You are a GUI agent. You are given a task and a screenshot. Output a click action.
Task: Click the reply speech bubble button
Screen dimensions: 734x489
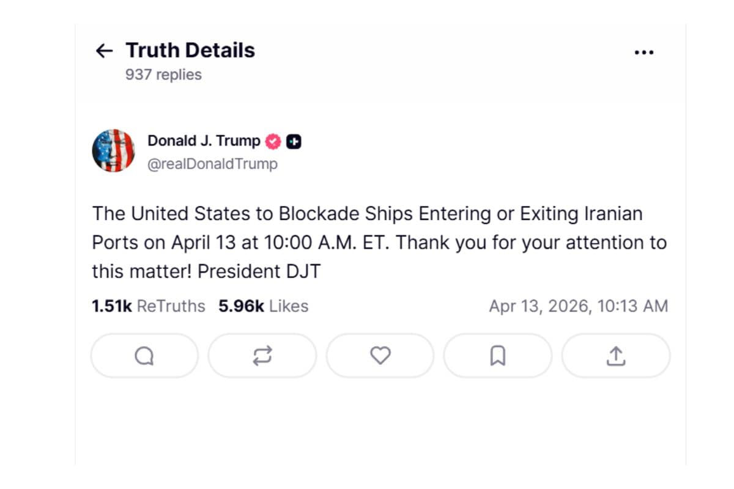[x=144, y=356]
